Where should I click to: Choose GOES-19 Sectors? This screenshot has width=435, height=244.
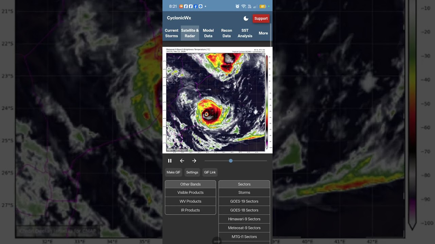click(x=244, y=201)
